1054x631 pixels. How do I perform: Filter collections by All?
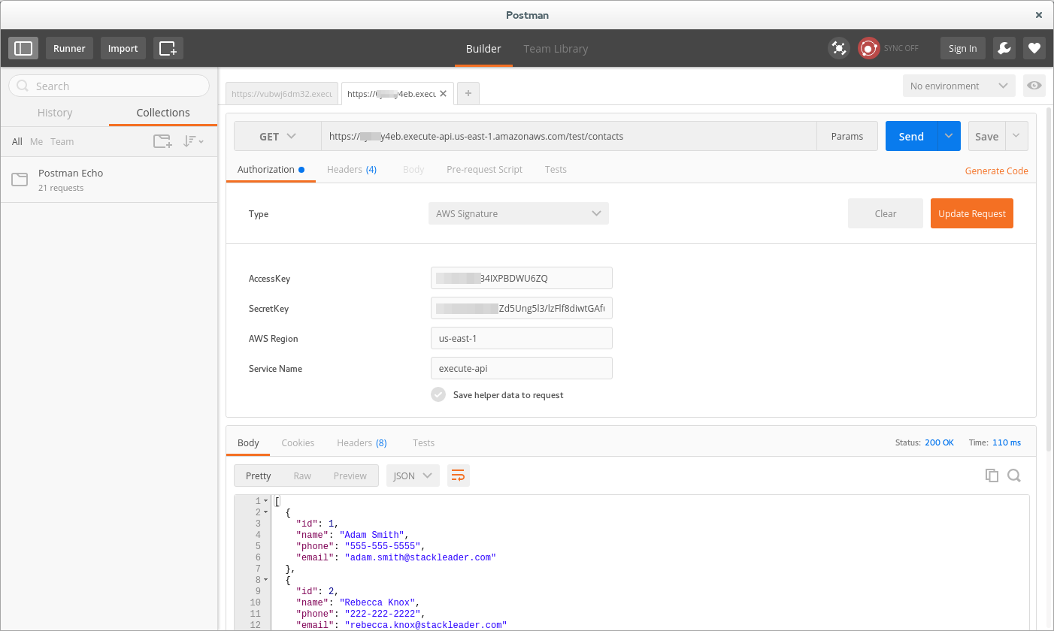[17, 141]
